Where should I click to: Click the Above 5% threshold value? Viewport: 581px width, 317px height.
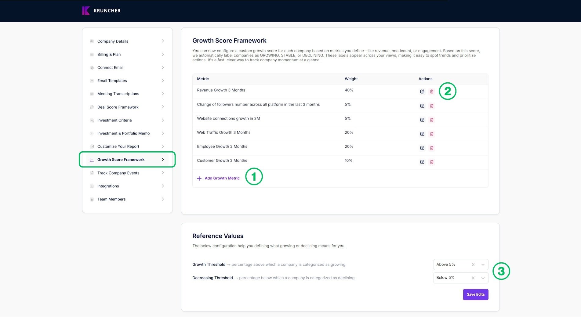[445, 265]
